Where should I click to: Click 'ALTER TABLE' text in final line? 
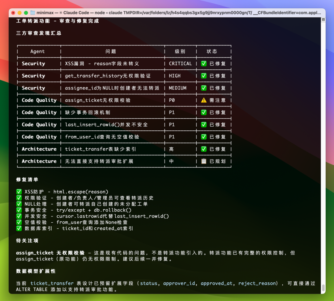click(x=32, y=290)
